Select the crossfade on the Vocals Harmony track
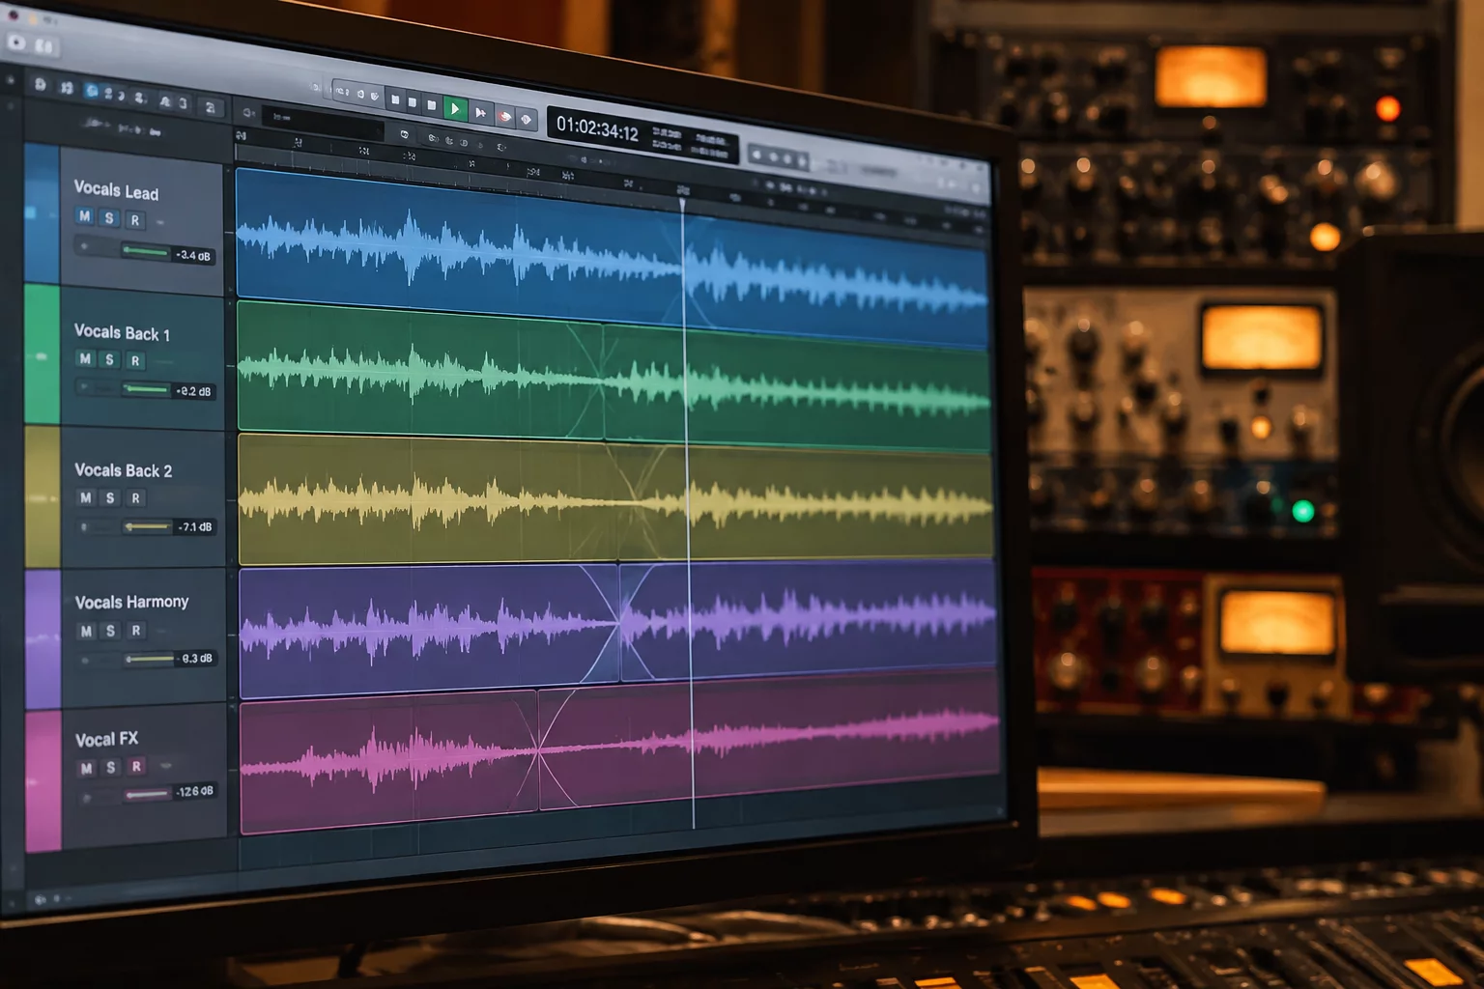The image size is (1484, 989). tap(618, 624)
